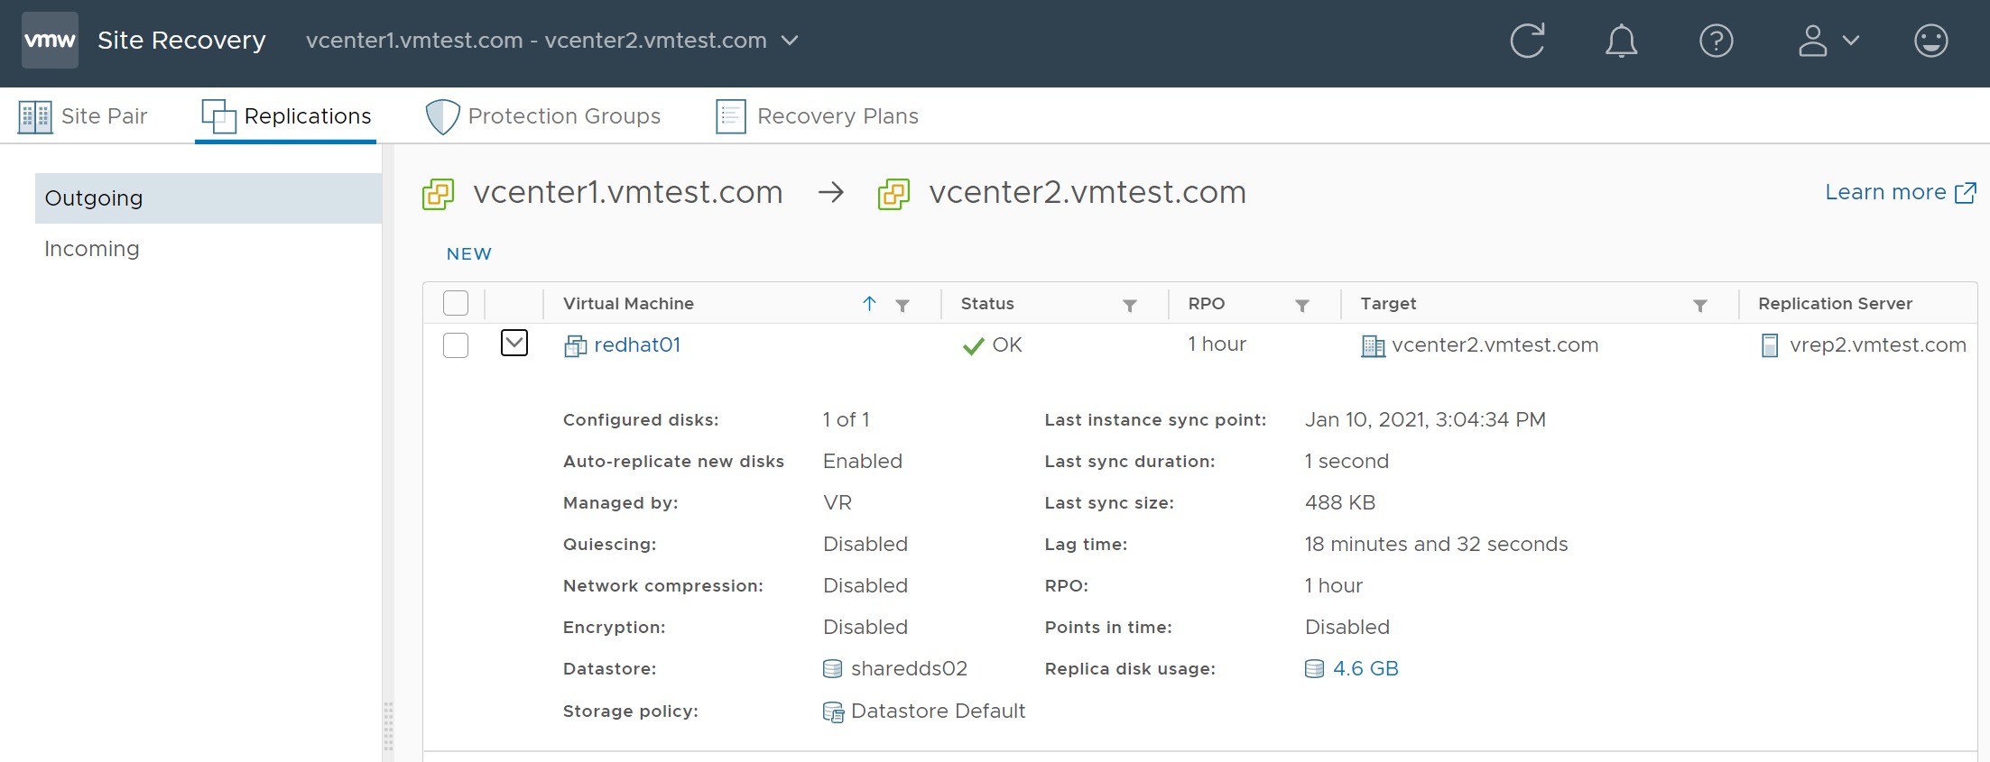Filter the Virtual Machine column
Screen dimensions: 1990x762
(x=902, y=305)
